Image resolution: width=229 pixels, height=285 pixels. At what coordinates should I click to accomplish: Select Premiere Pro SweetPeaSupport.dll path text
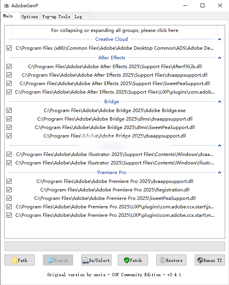coord(115,198)
